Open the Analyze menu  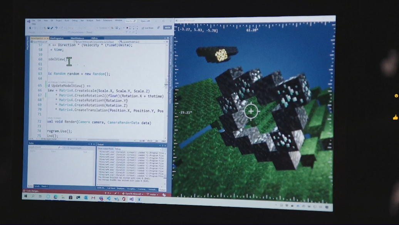pos(90,21)
